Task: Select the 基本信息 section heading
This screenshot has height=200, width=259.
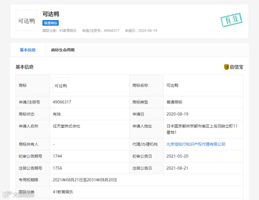Action: click(x=25, y=67)
